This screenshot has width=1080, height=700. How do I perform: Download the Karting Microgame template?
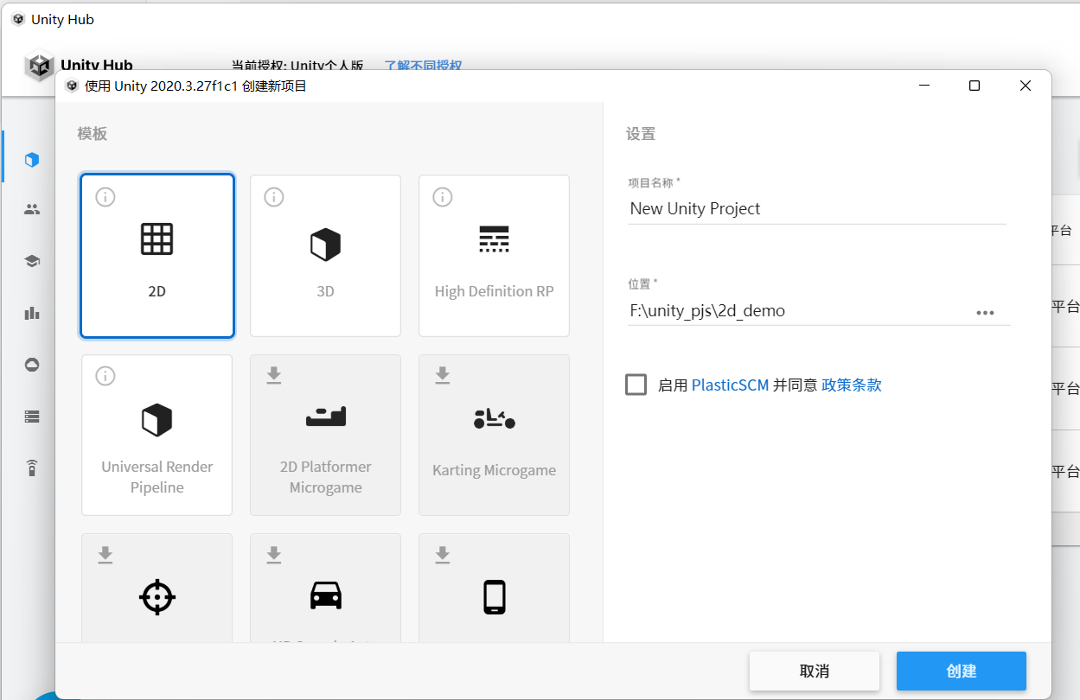click(x=443, y=375)
